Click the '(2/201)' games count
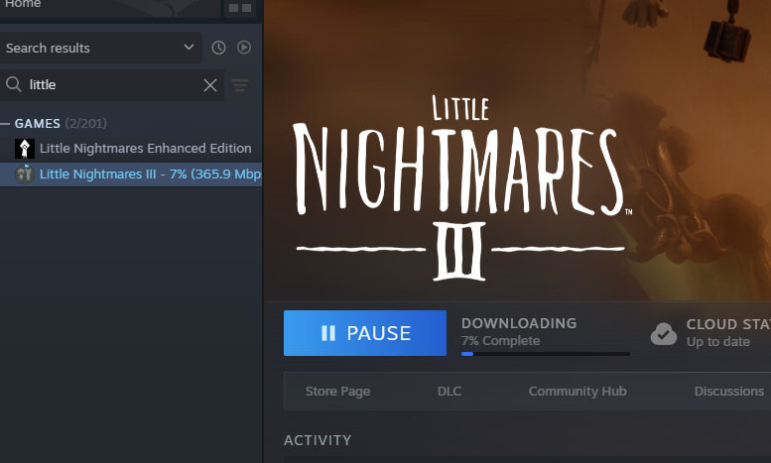771x463 pixels. pyautogui.click(x=85, y=123)
